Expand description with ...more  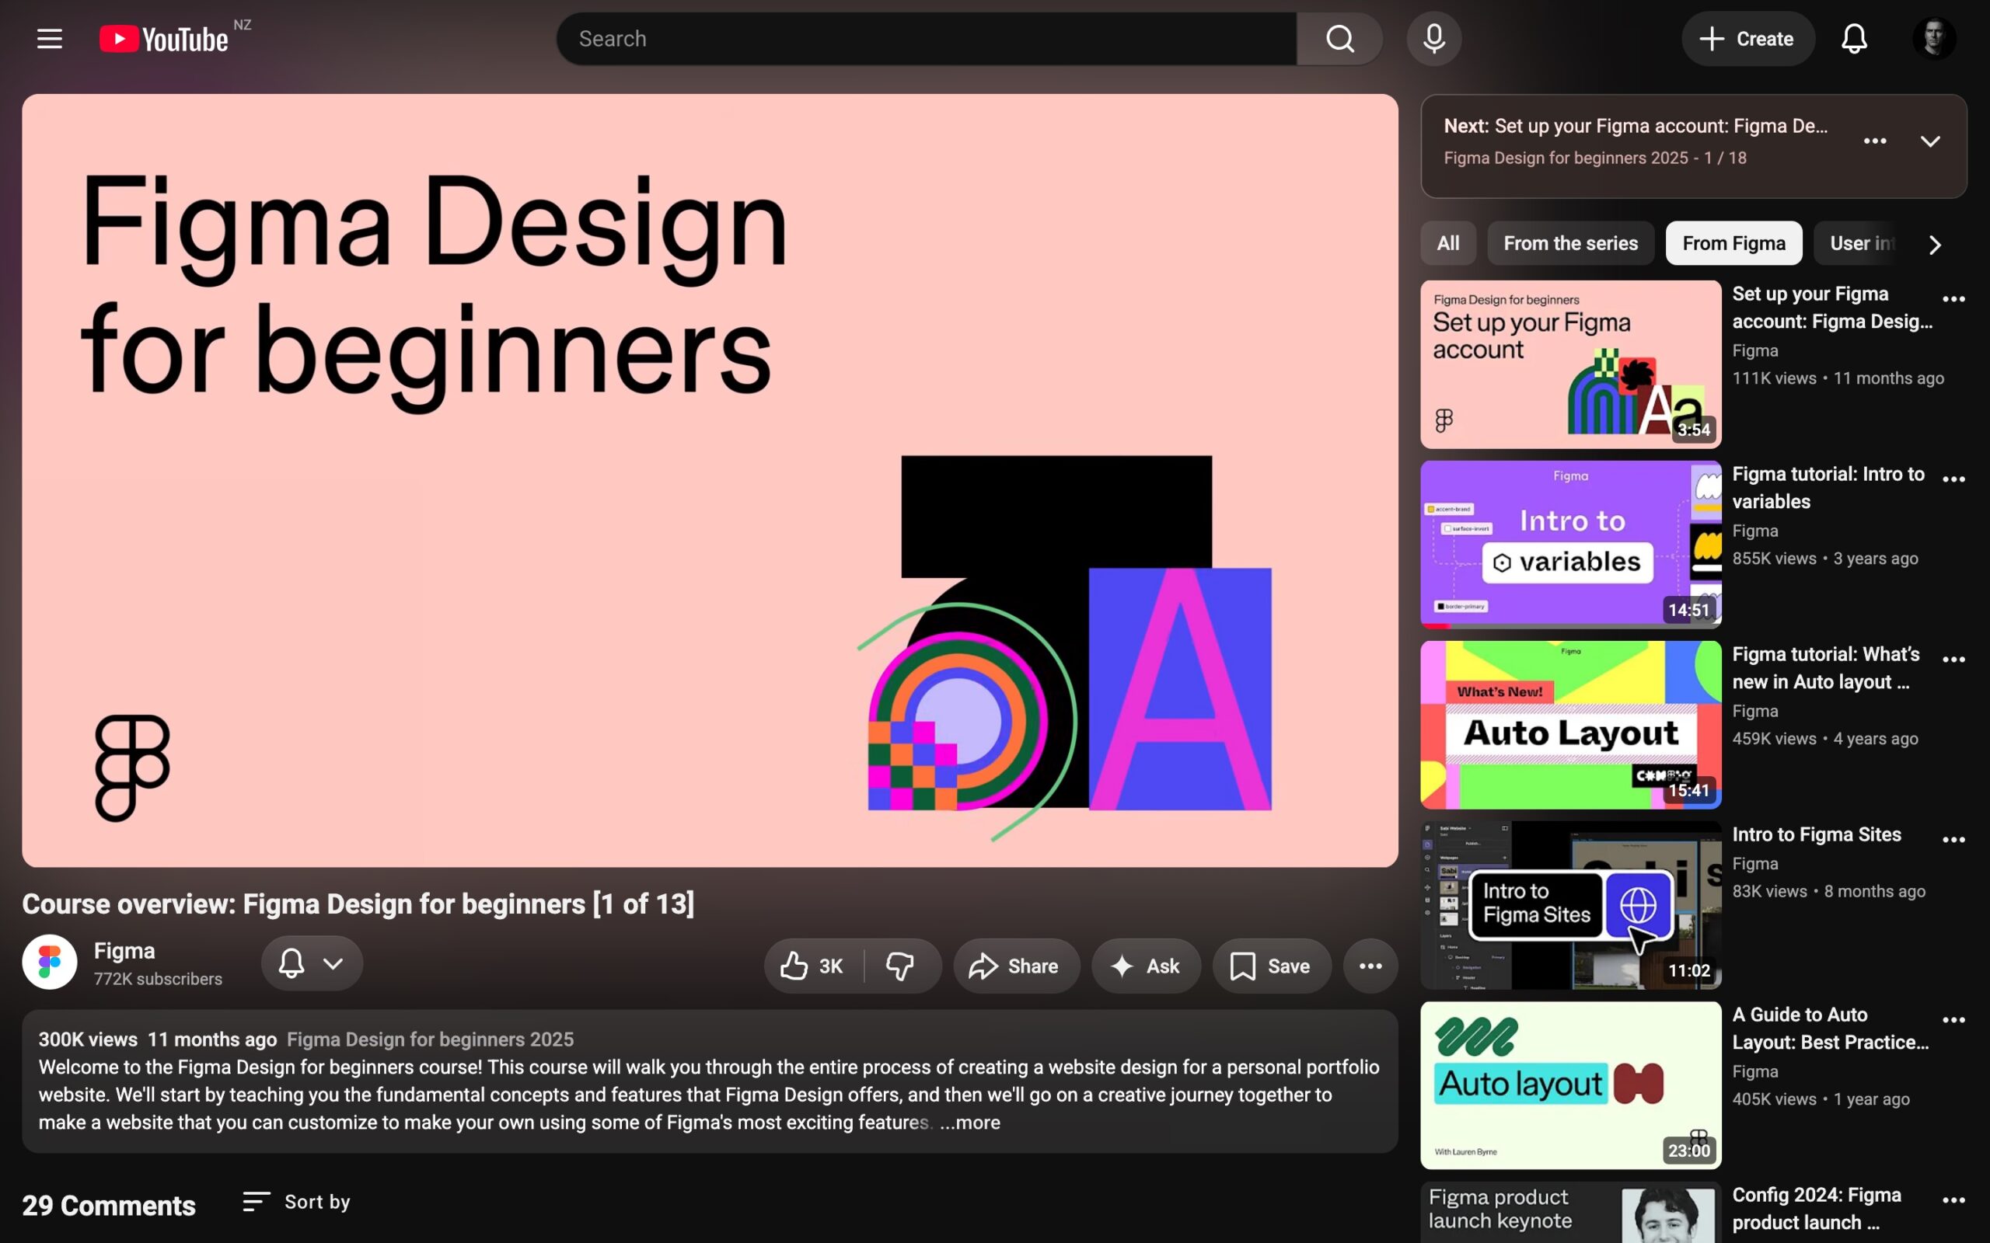(x=970, y=1123)
